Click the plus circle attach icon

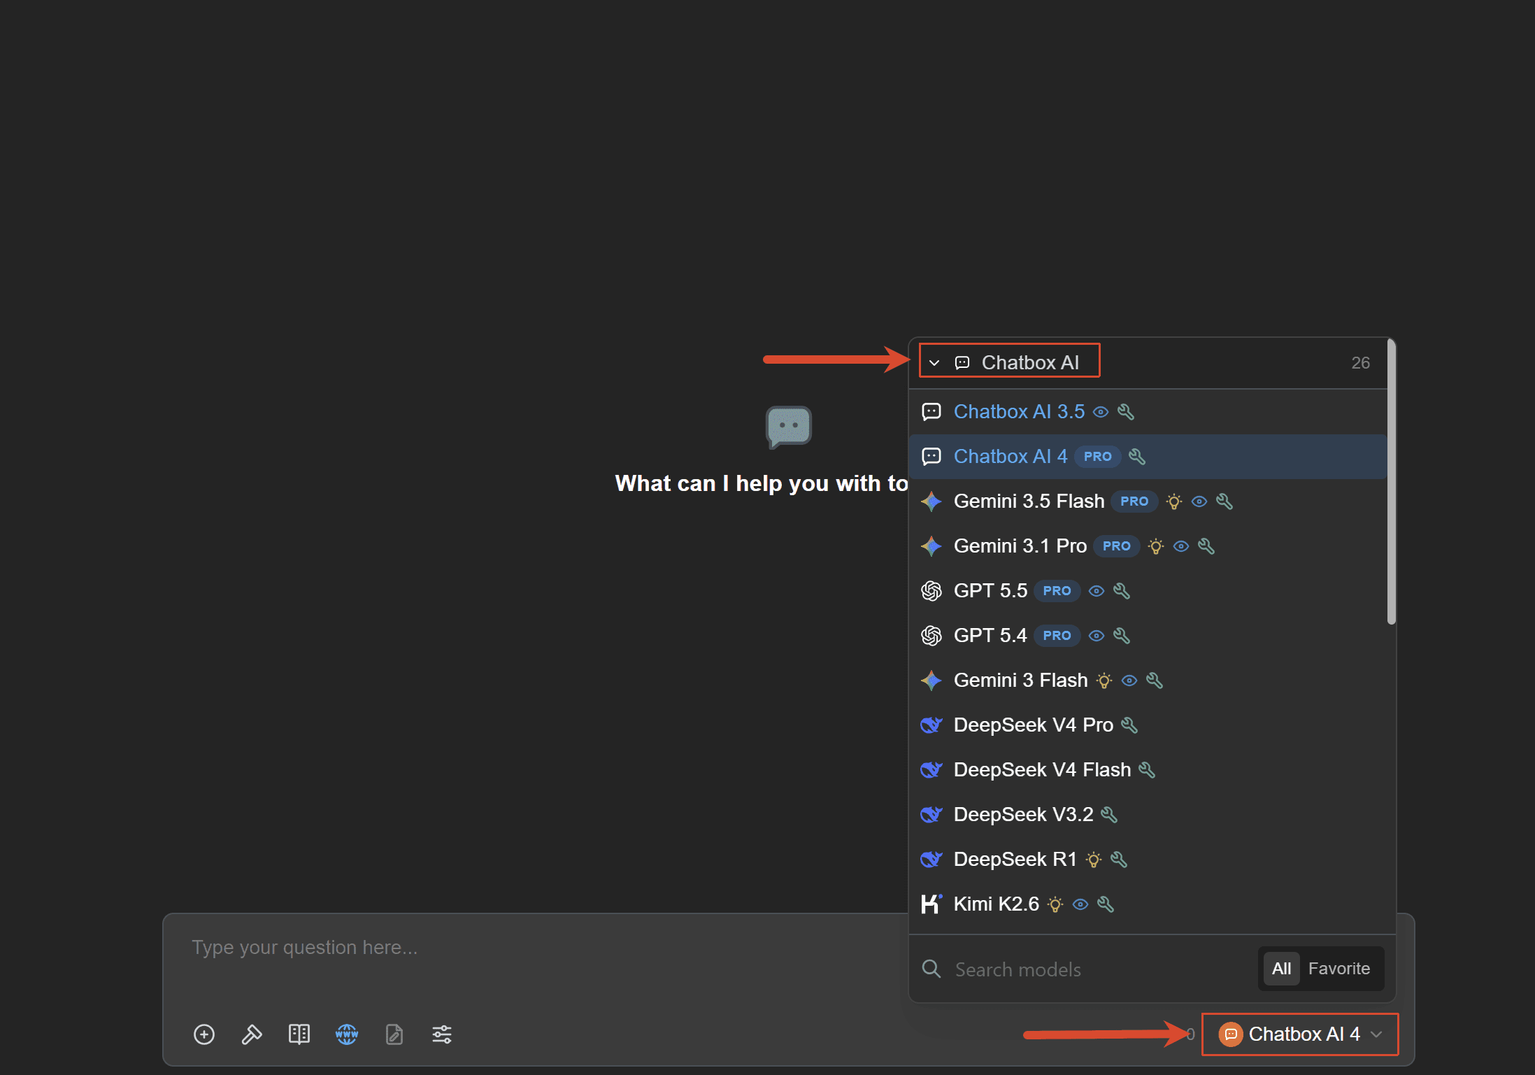pos(204,1034)
